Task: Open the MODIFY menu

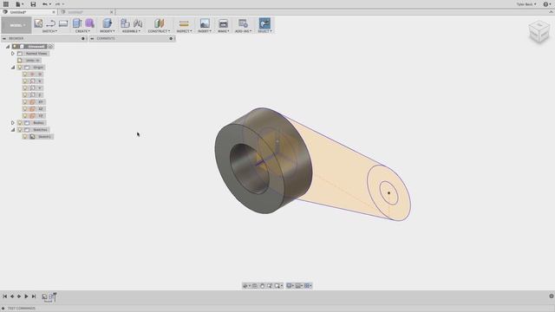Action: pos(107,31)
